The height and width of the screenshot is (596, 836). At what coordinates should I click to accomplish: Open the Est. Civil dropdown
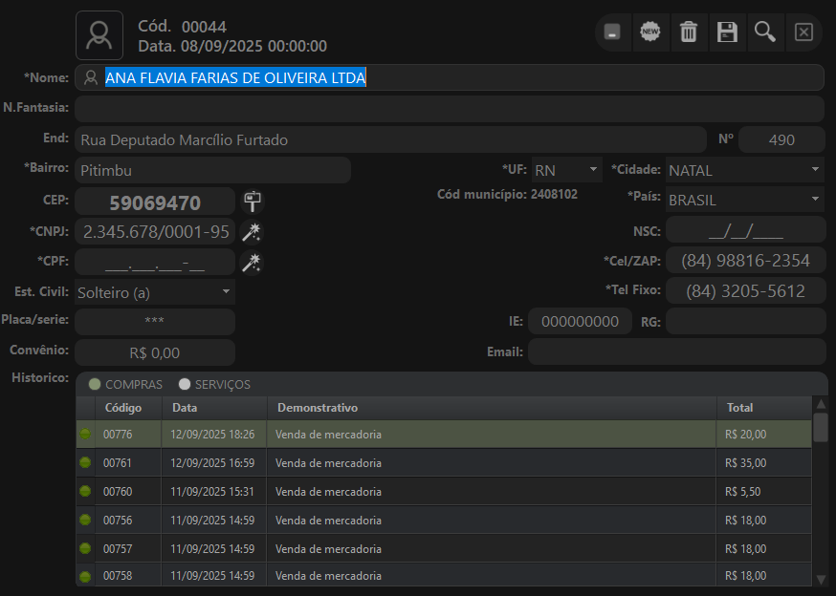tap(227, 291)
